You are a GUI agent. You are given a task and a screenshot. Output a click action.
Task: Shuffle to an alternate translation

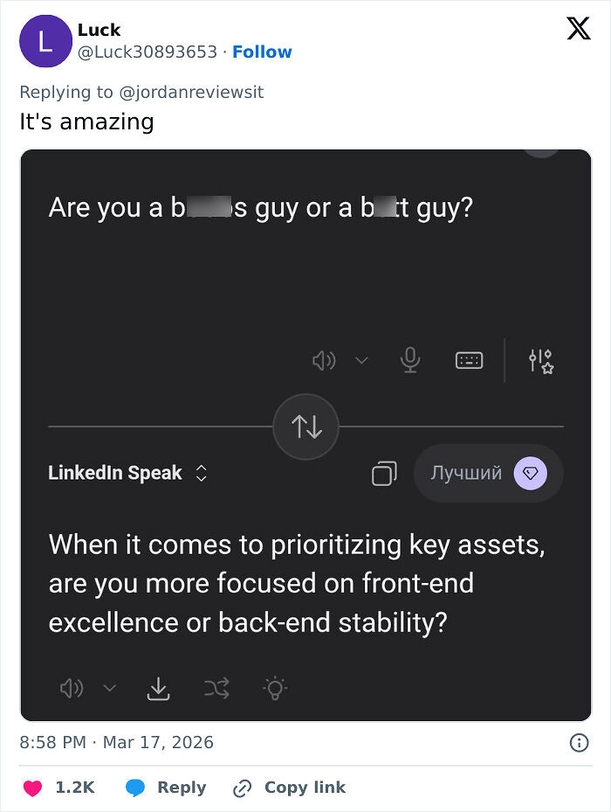(x=216, y=688)
